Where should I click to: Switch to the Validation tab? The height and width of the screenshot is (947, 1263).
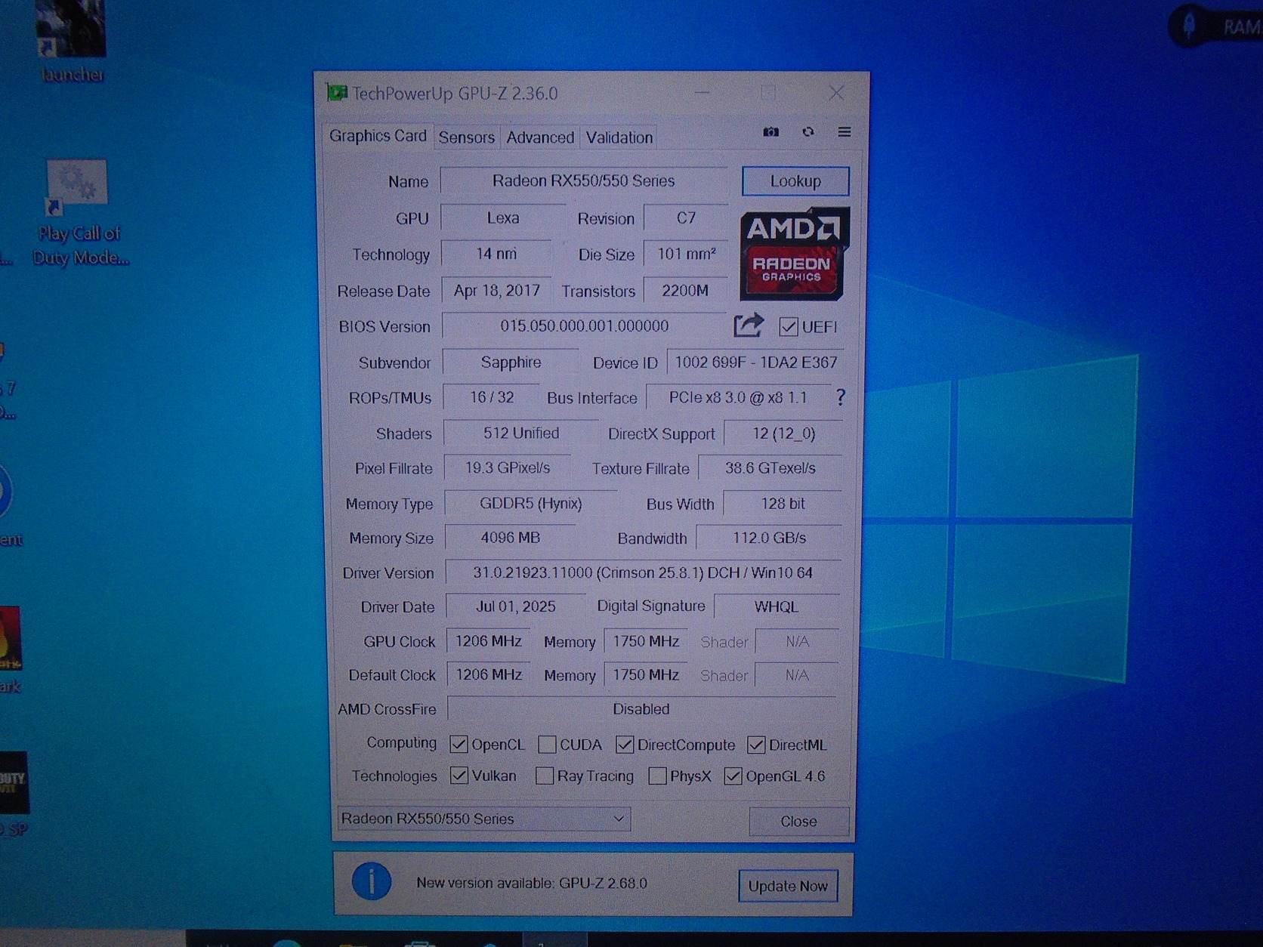pyautogui.click(x=619, y=137)
